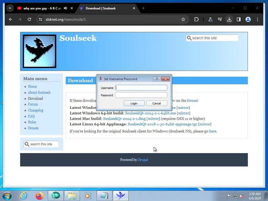This screenshot has height=201, width=268.
Task: Cancel the Set Username/Password dialog
Action: [157, 103]
